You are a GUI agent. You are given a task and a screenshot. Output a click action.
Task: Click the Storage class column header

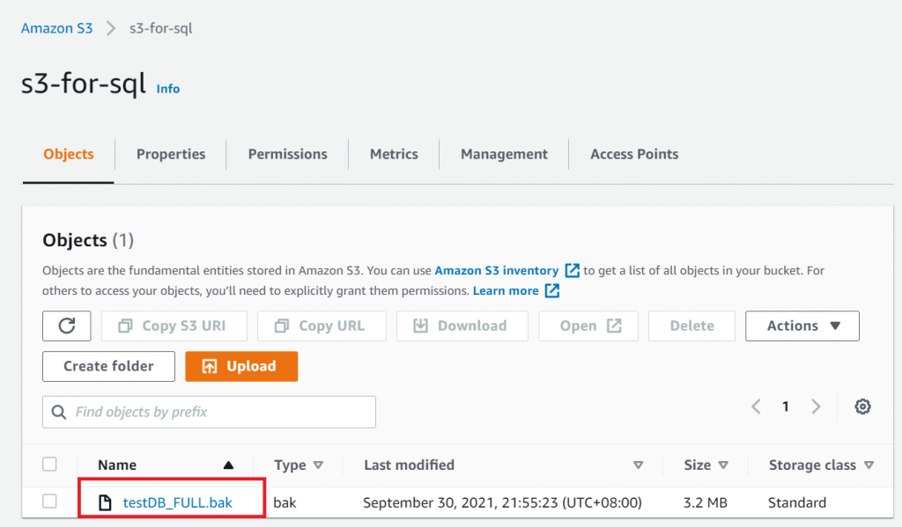pyautogui.click(x=812, y=465)
